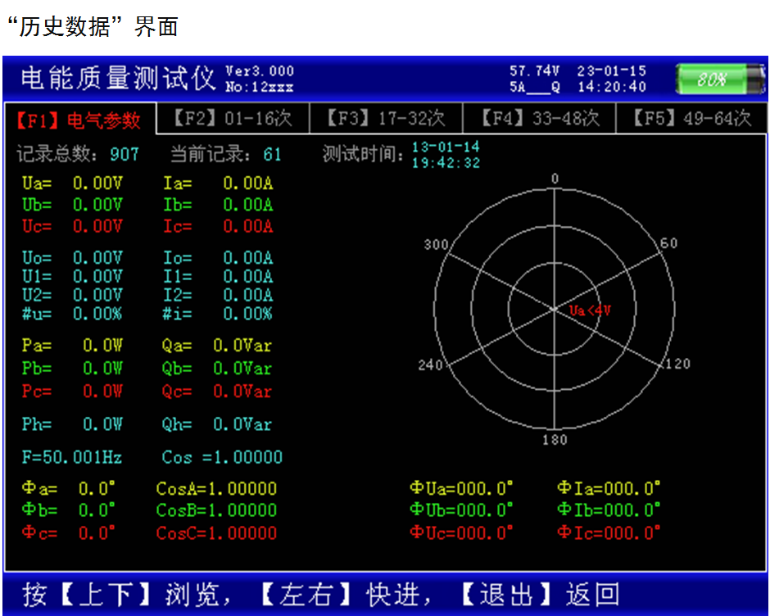Click the 测试时间 date and time value
770x616 pixels.
(446, 155)
